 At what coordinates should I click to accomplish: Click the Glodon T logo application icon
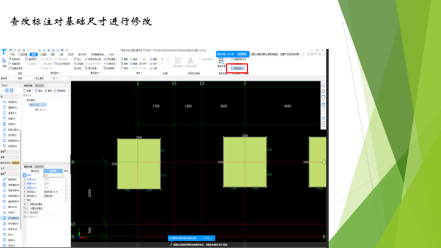(4, 51)
